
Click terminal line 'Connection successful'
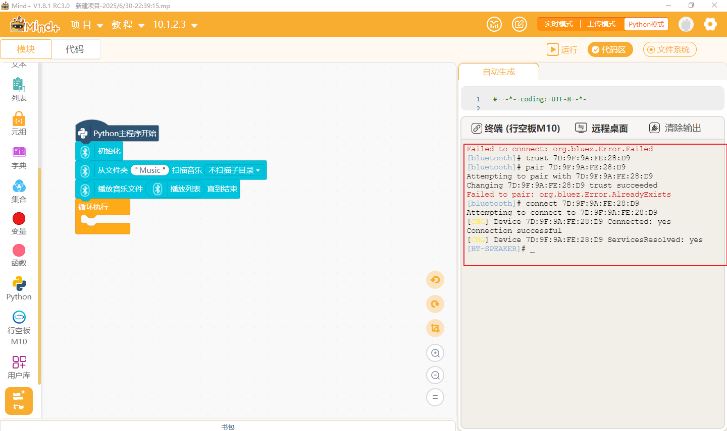click(514, 231)
